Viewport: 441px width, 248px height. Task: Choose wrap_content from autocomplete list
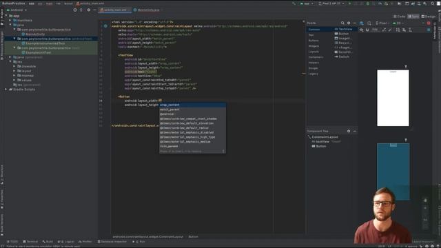(192, 105)
